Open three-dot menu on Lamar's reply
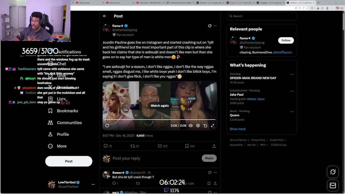 [x=215, y=172]
